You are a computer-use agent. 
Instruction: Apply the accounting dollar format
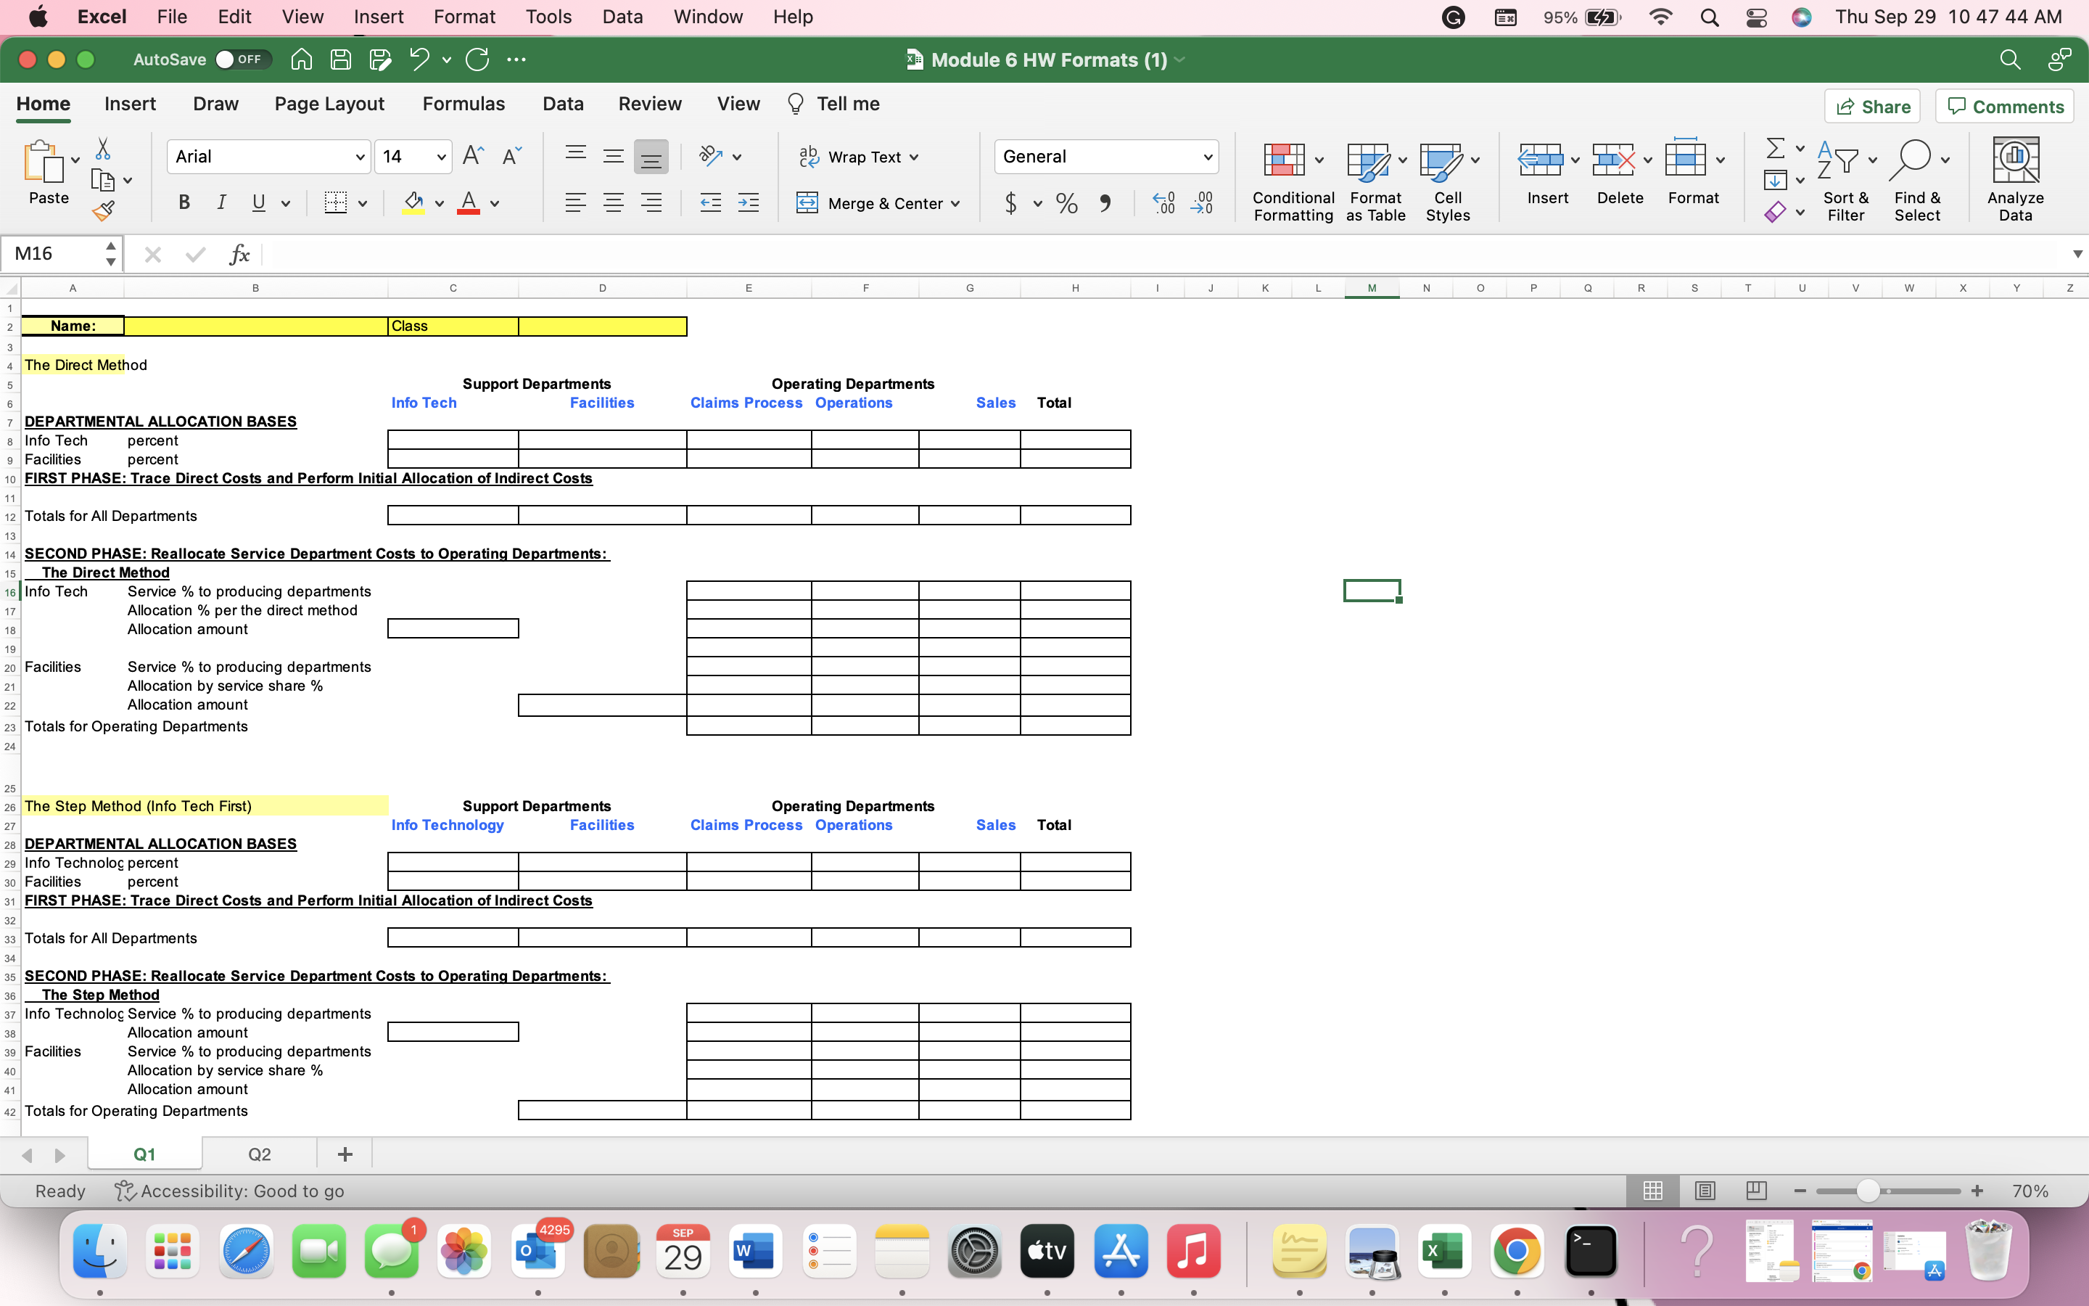pyautogui.click(x=1010, y=203)
